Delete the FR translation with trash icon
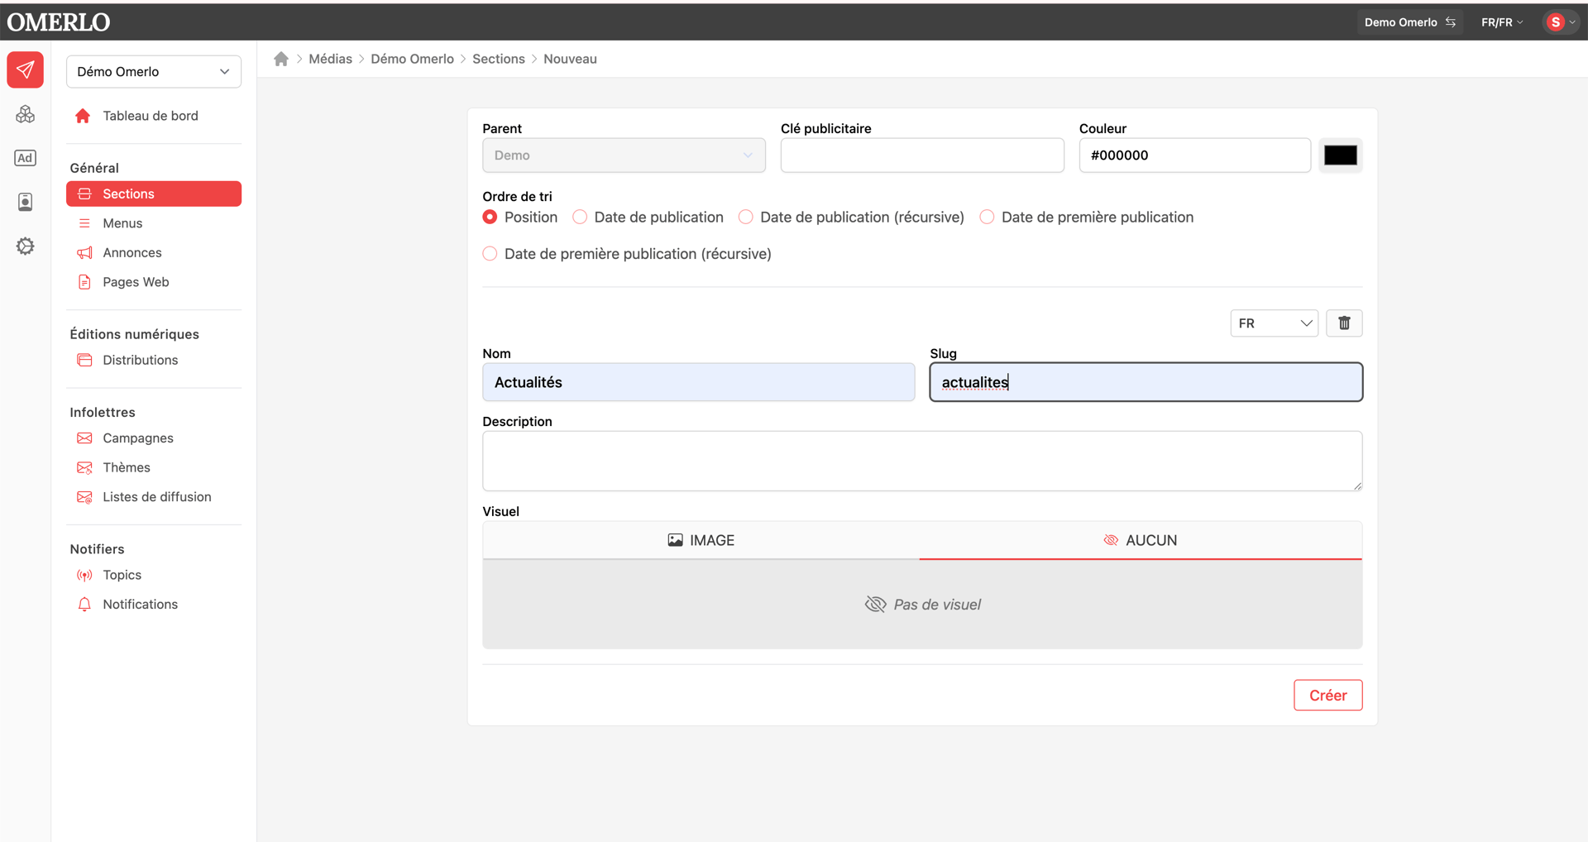 pos(1344,323)
